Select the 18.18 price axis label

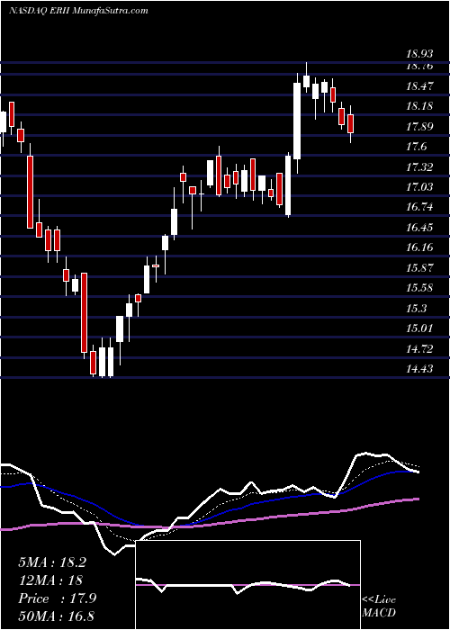(419, 106)
